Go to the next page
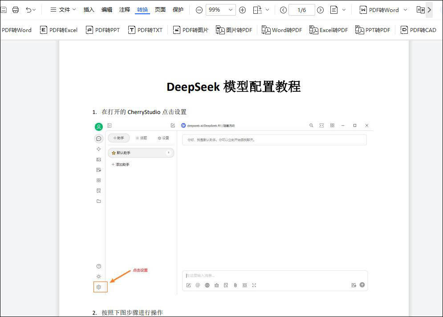This screenshot has width=443, height=317. pos(320,10)
